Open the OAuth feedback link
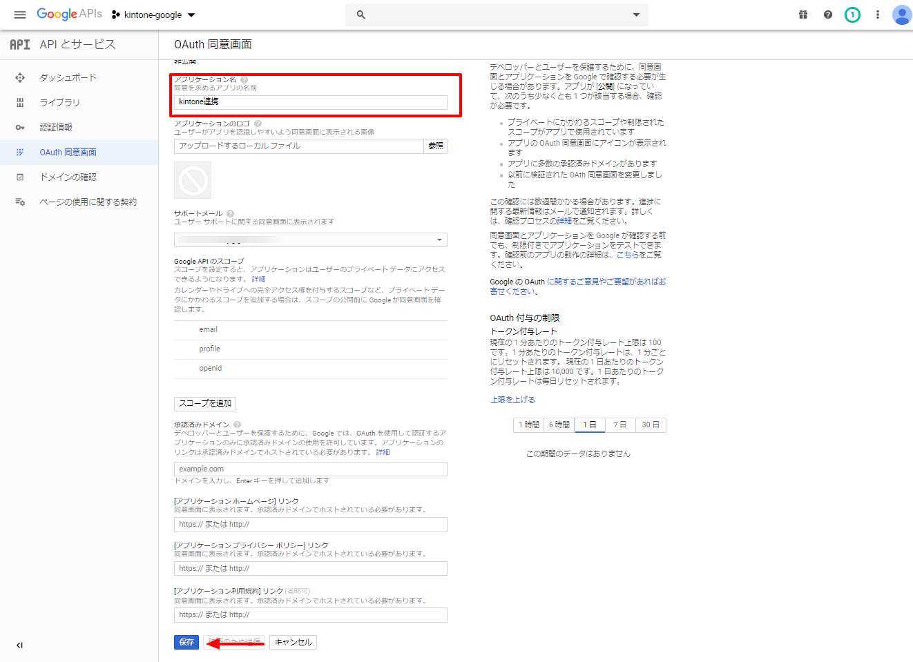Image resolution: width=913 pixels, height=662 pixels. [577, 286]
